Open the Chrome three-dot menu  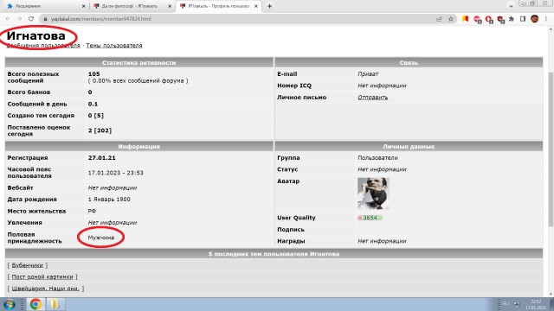point(546,19)
